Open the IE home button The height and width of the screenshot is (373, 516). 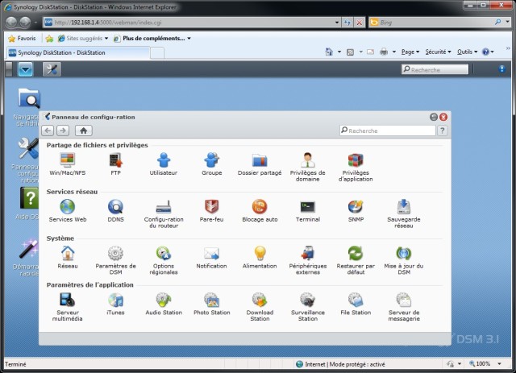[329, 52]
